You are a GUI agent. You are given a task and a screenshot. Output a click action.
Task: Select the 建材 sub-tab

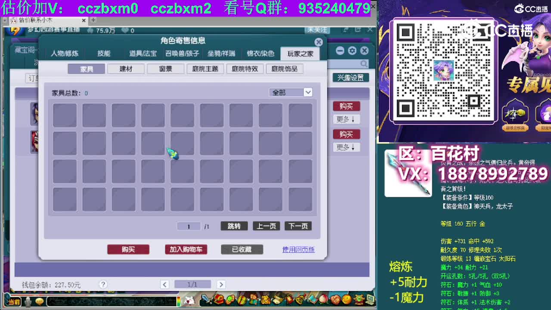tap(126, 69)
